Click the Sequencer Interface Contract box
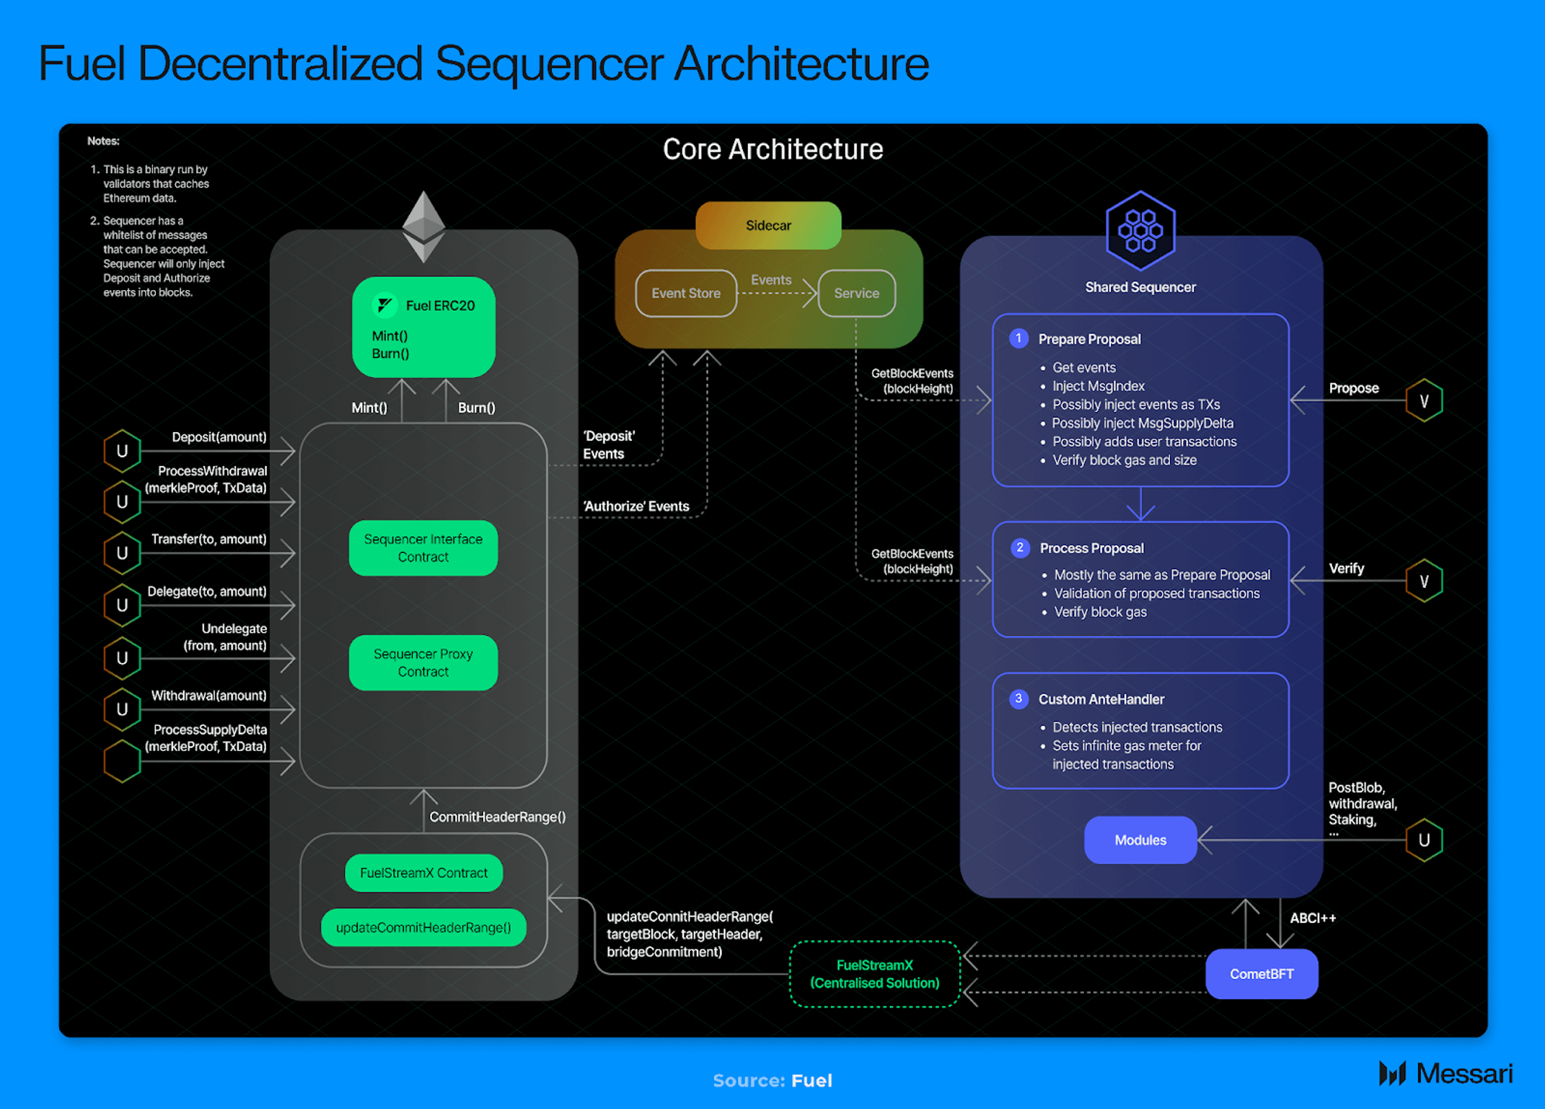Image resolution: width=1545 pixels, height=1109 pixels. click(423, 548)
